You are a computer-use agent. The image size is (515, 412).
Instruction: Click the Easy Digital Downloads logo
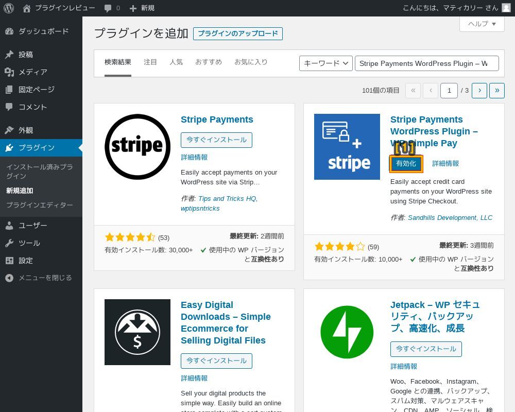click(x=138, y=332)
